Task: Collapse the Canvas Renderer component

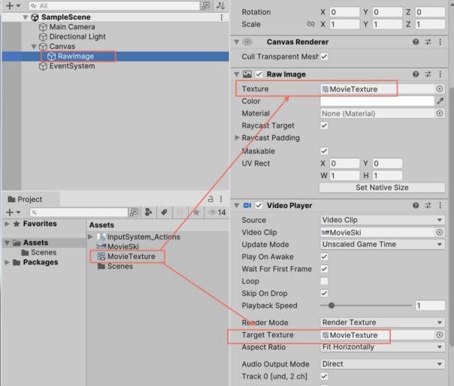Action: click(x=237, y=42)
